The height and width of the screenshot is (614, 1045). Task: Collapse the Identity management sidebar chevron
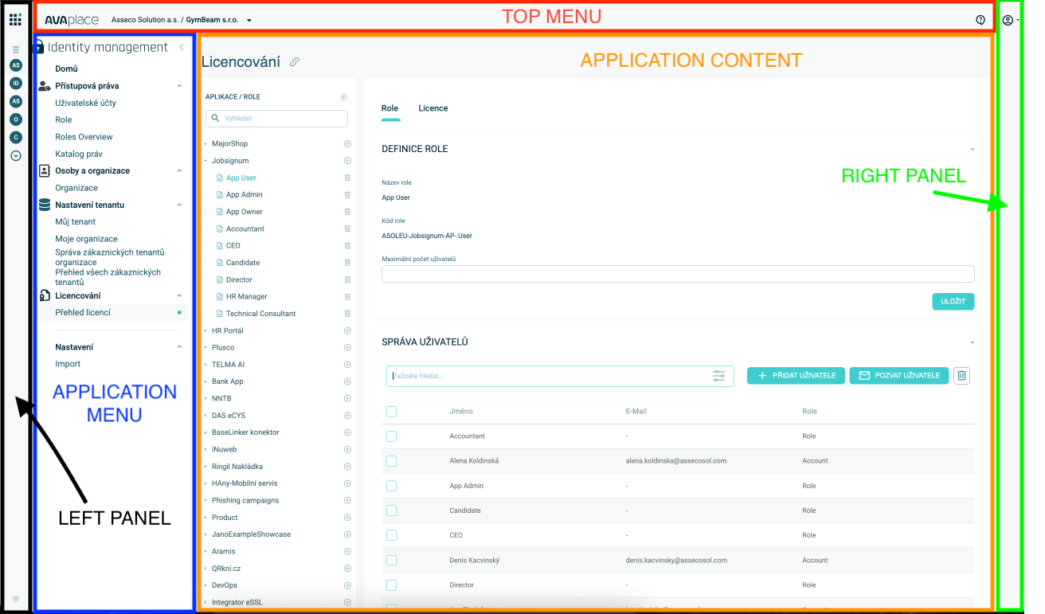pos(182,48)
